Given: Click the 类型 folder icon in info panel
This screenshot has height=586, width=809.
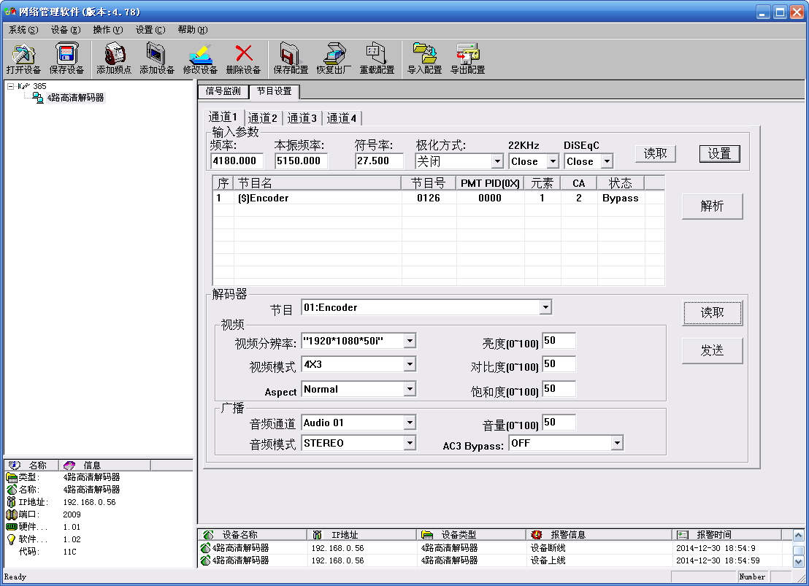Looking at the screenshot, I should 12,477.
